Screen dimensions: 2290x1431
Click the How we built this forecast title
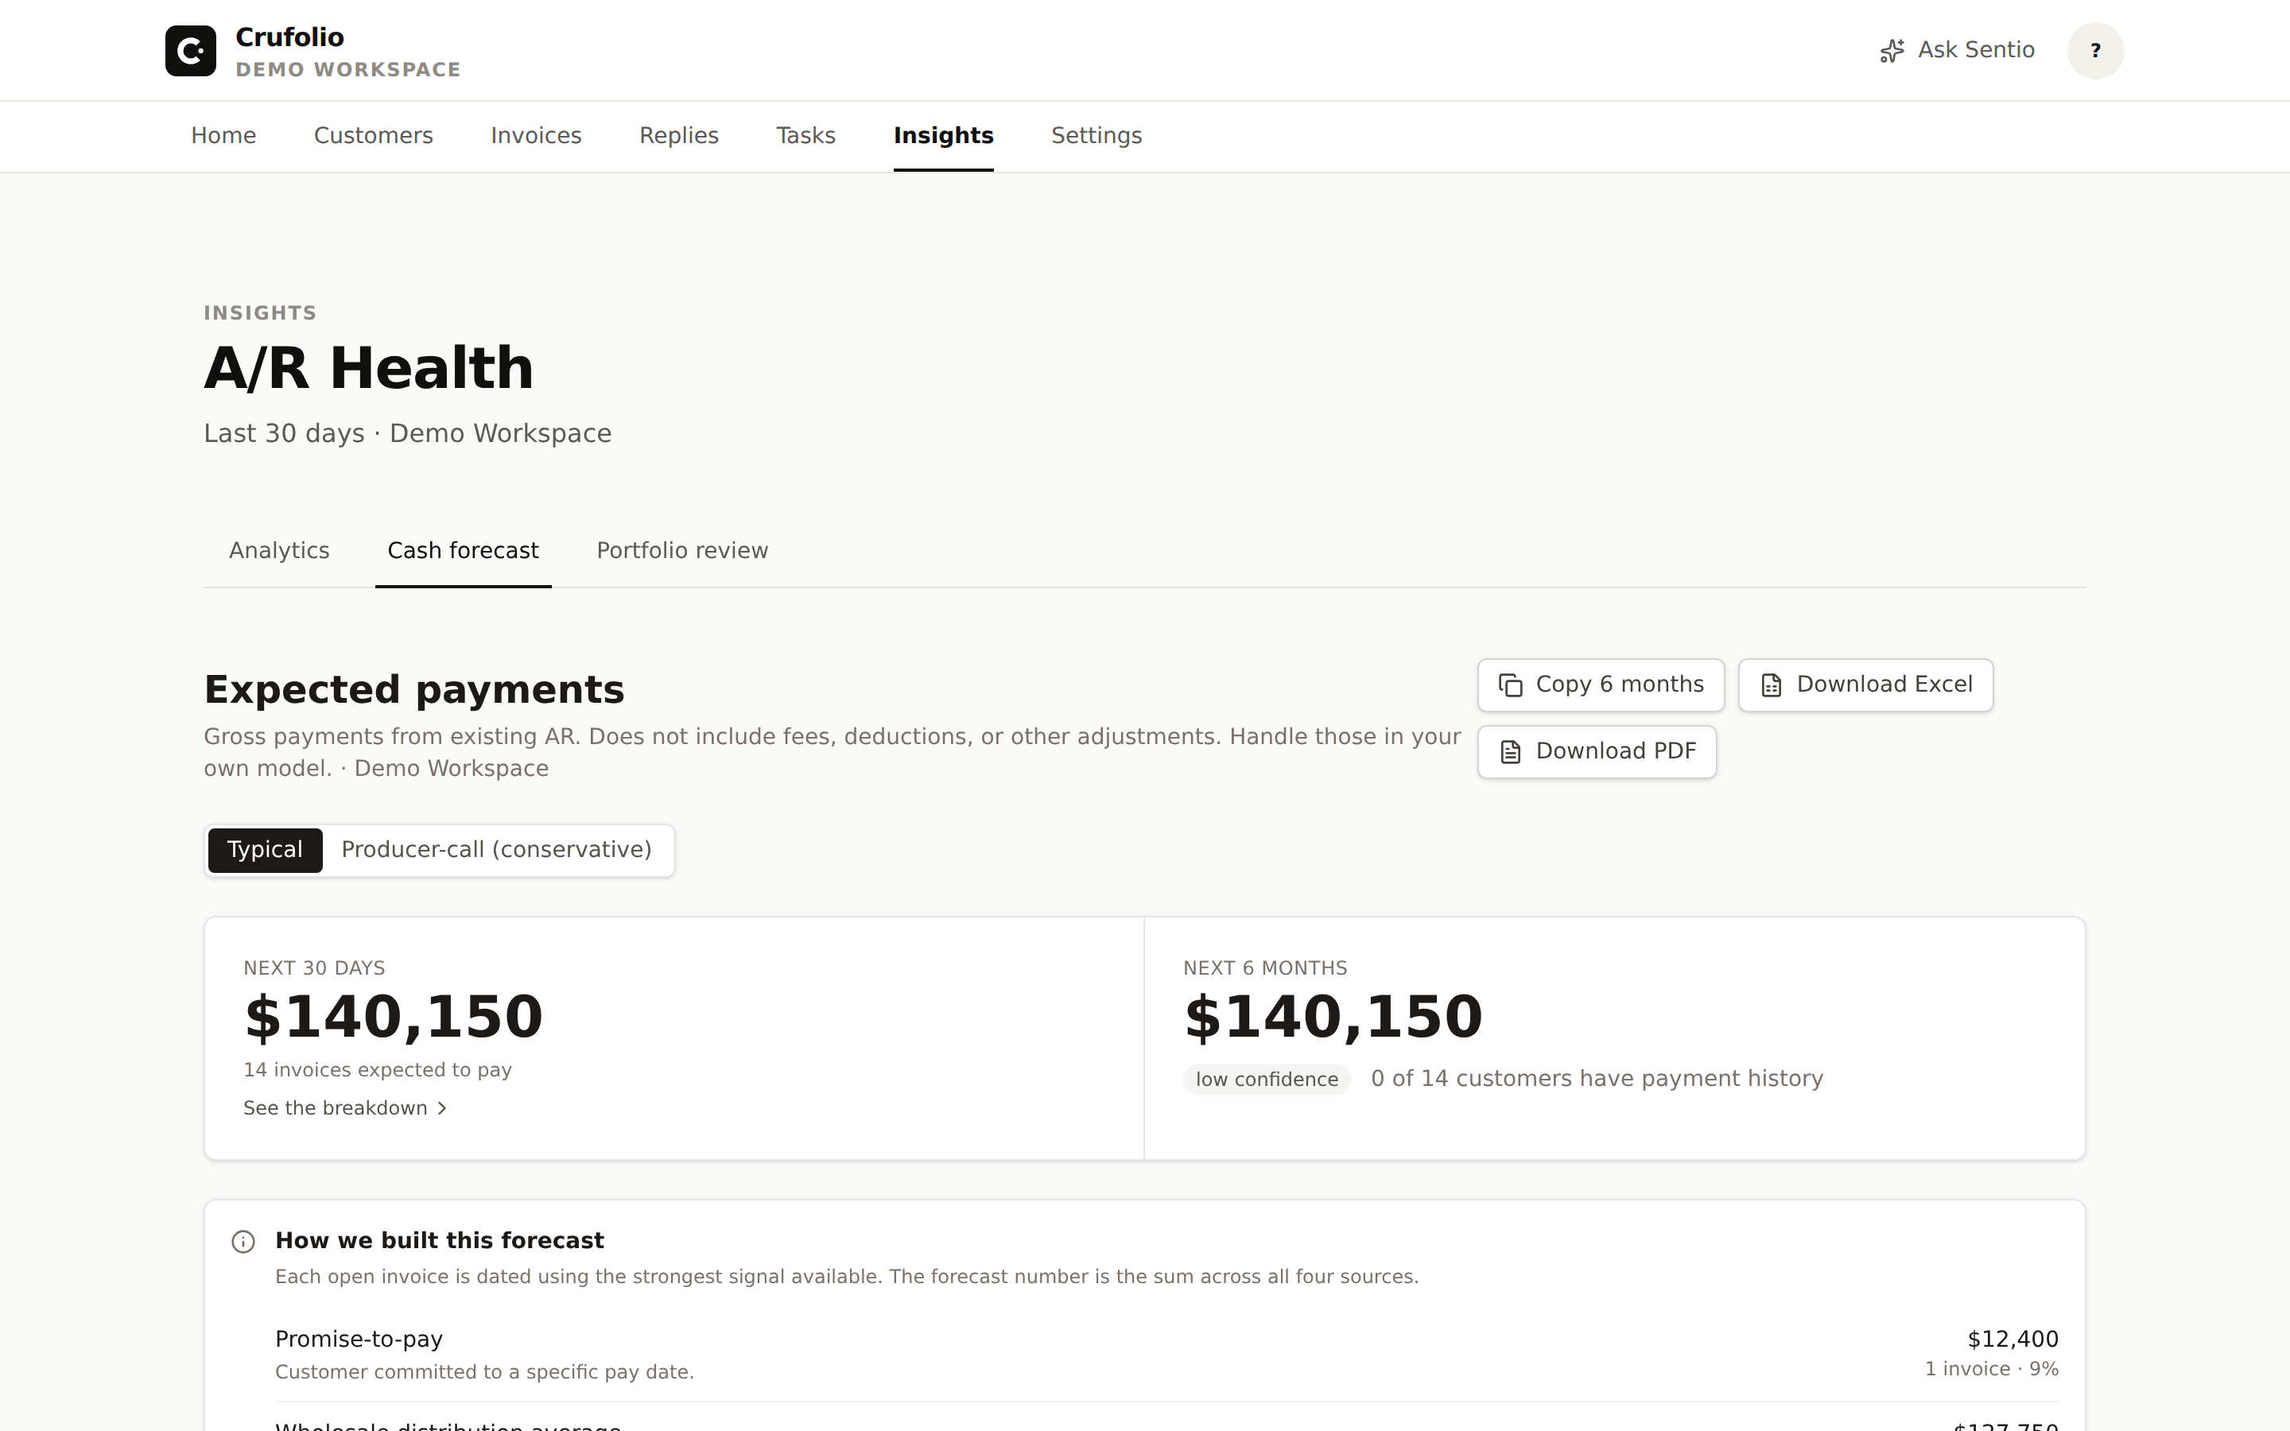click(439, 1241)
